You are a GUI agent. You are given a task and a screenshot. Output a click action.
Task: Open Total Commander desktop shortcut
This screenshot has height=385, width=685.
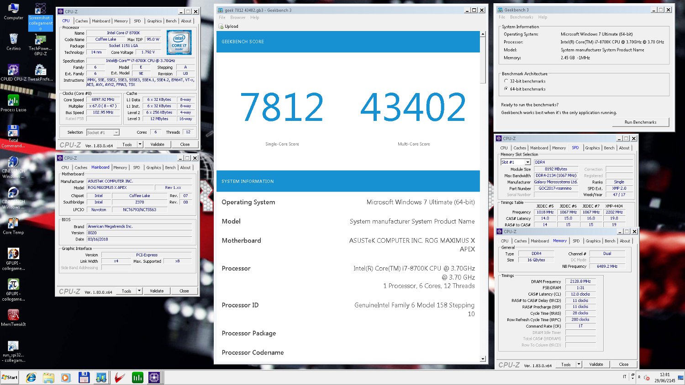tap(13, 136)
